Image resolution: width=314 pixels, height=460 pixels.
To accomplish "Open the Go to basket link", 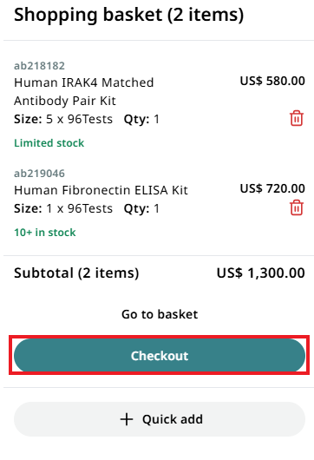I will point(160,314).
